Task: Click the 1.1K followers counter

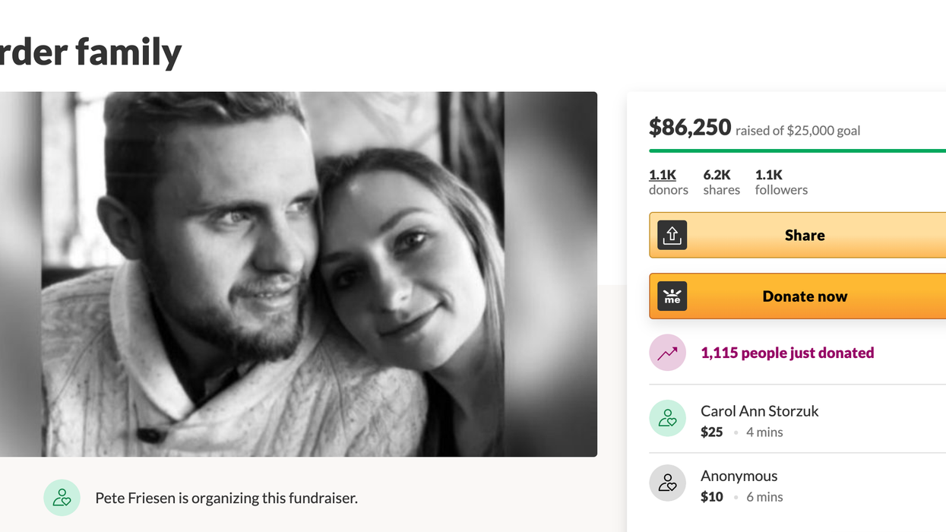Action: click(780, 182)
